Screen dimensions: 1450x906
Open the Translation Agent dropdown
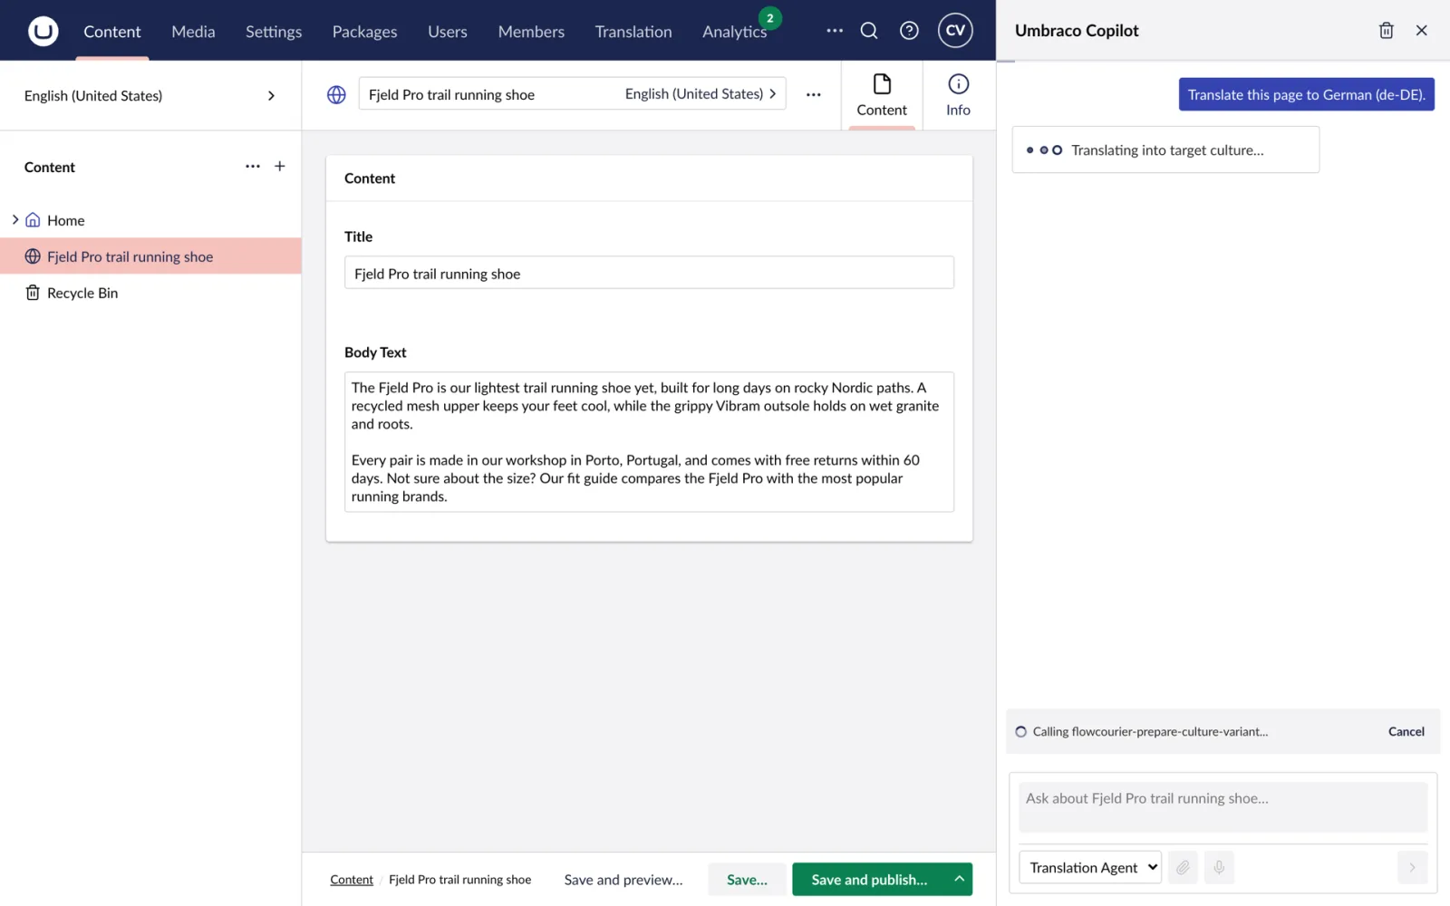pyautogui.click(x=1089, y=867)
